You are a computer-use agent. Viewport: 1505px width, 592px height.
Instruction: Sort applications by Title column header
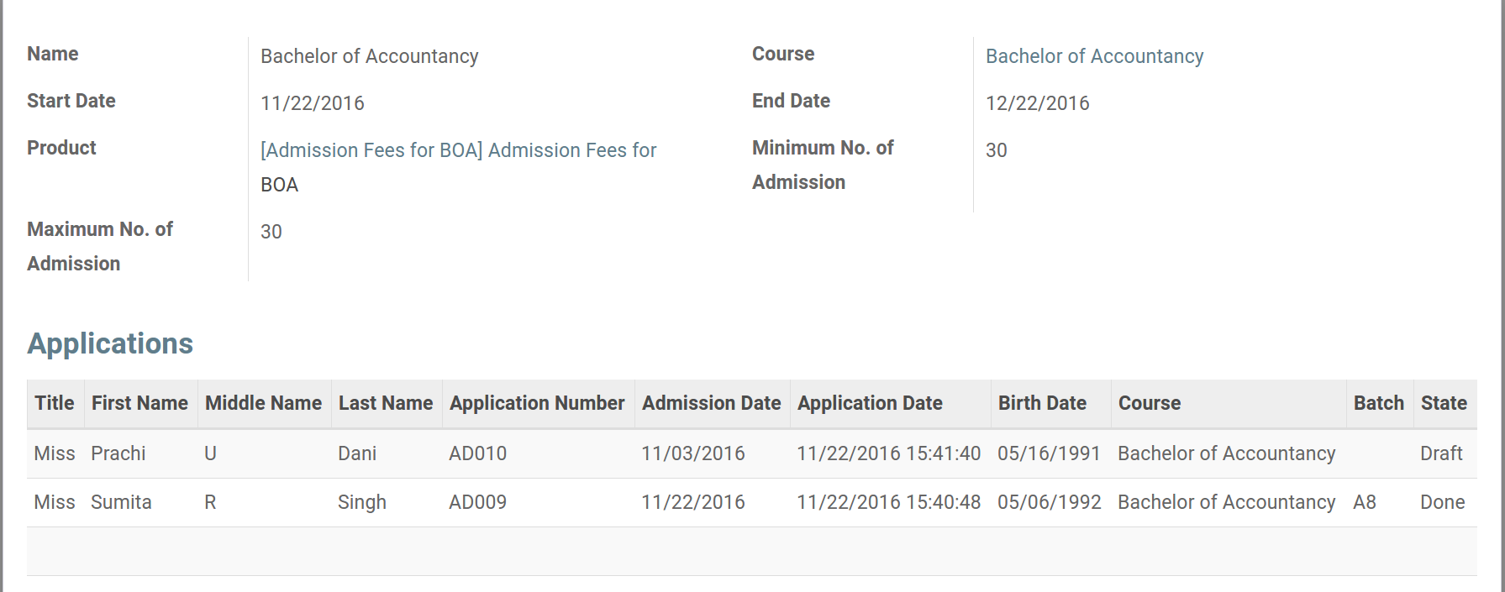pos(55,403)
